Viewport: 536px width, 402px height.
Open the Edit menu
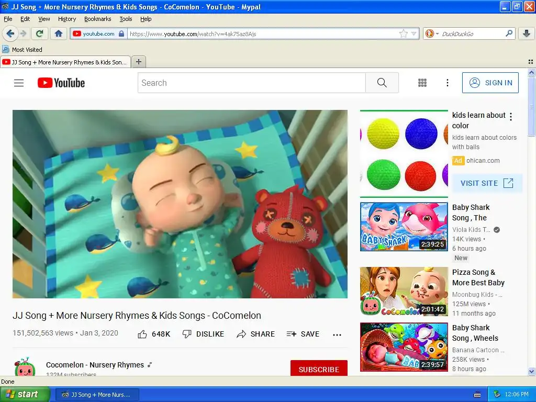tap(25, 19)
